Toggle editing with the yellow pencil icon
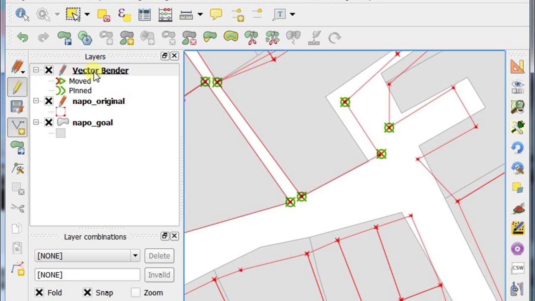 (x=17, y=87)
